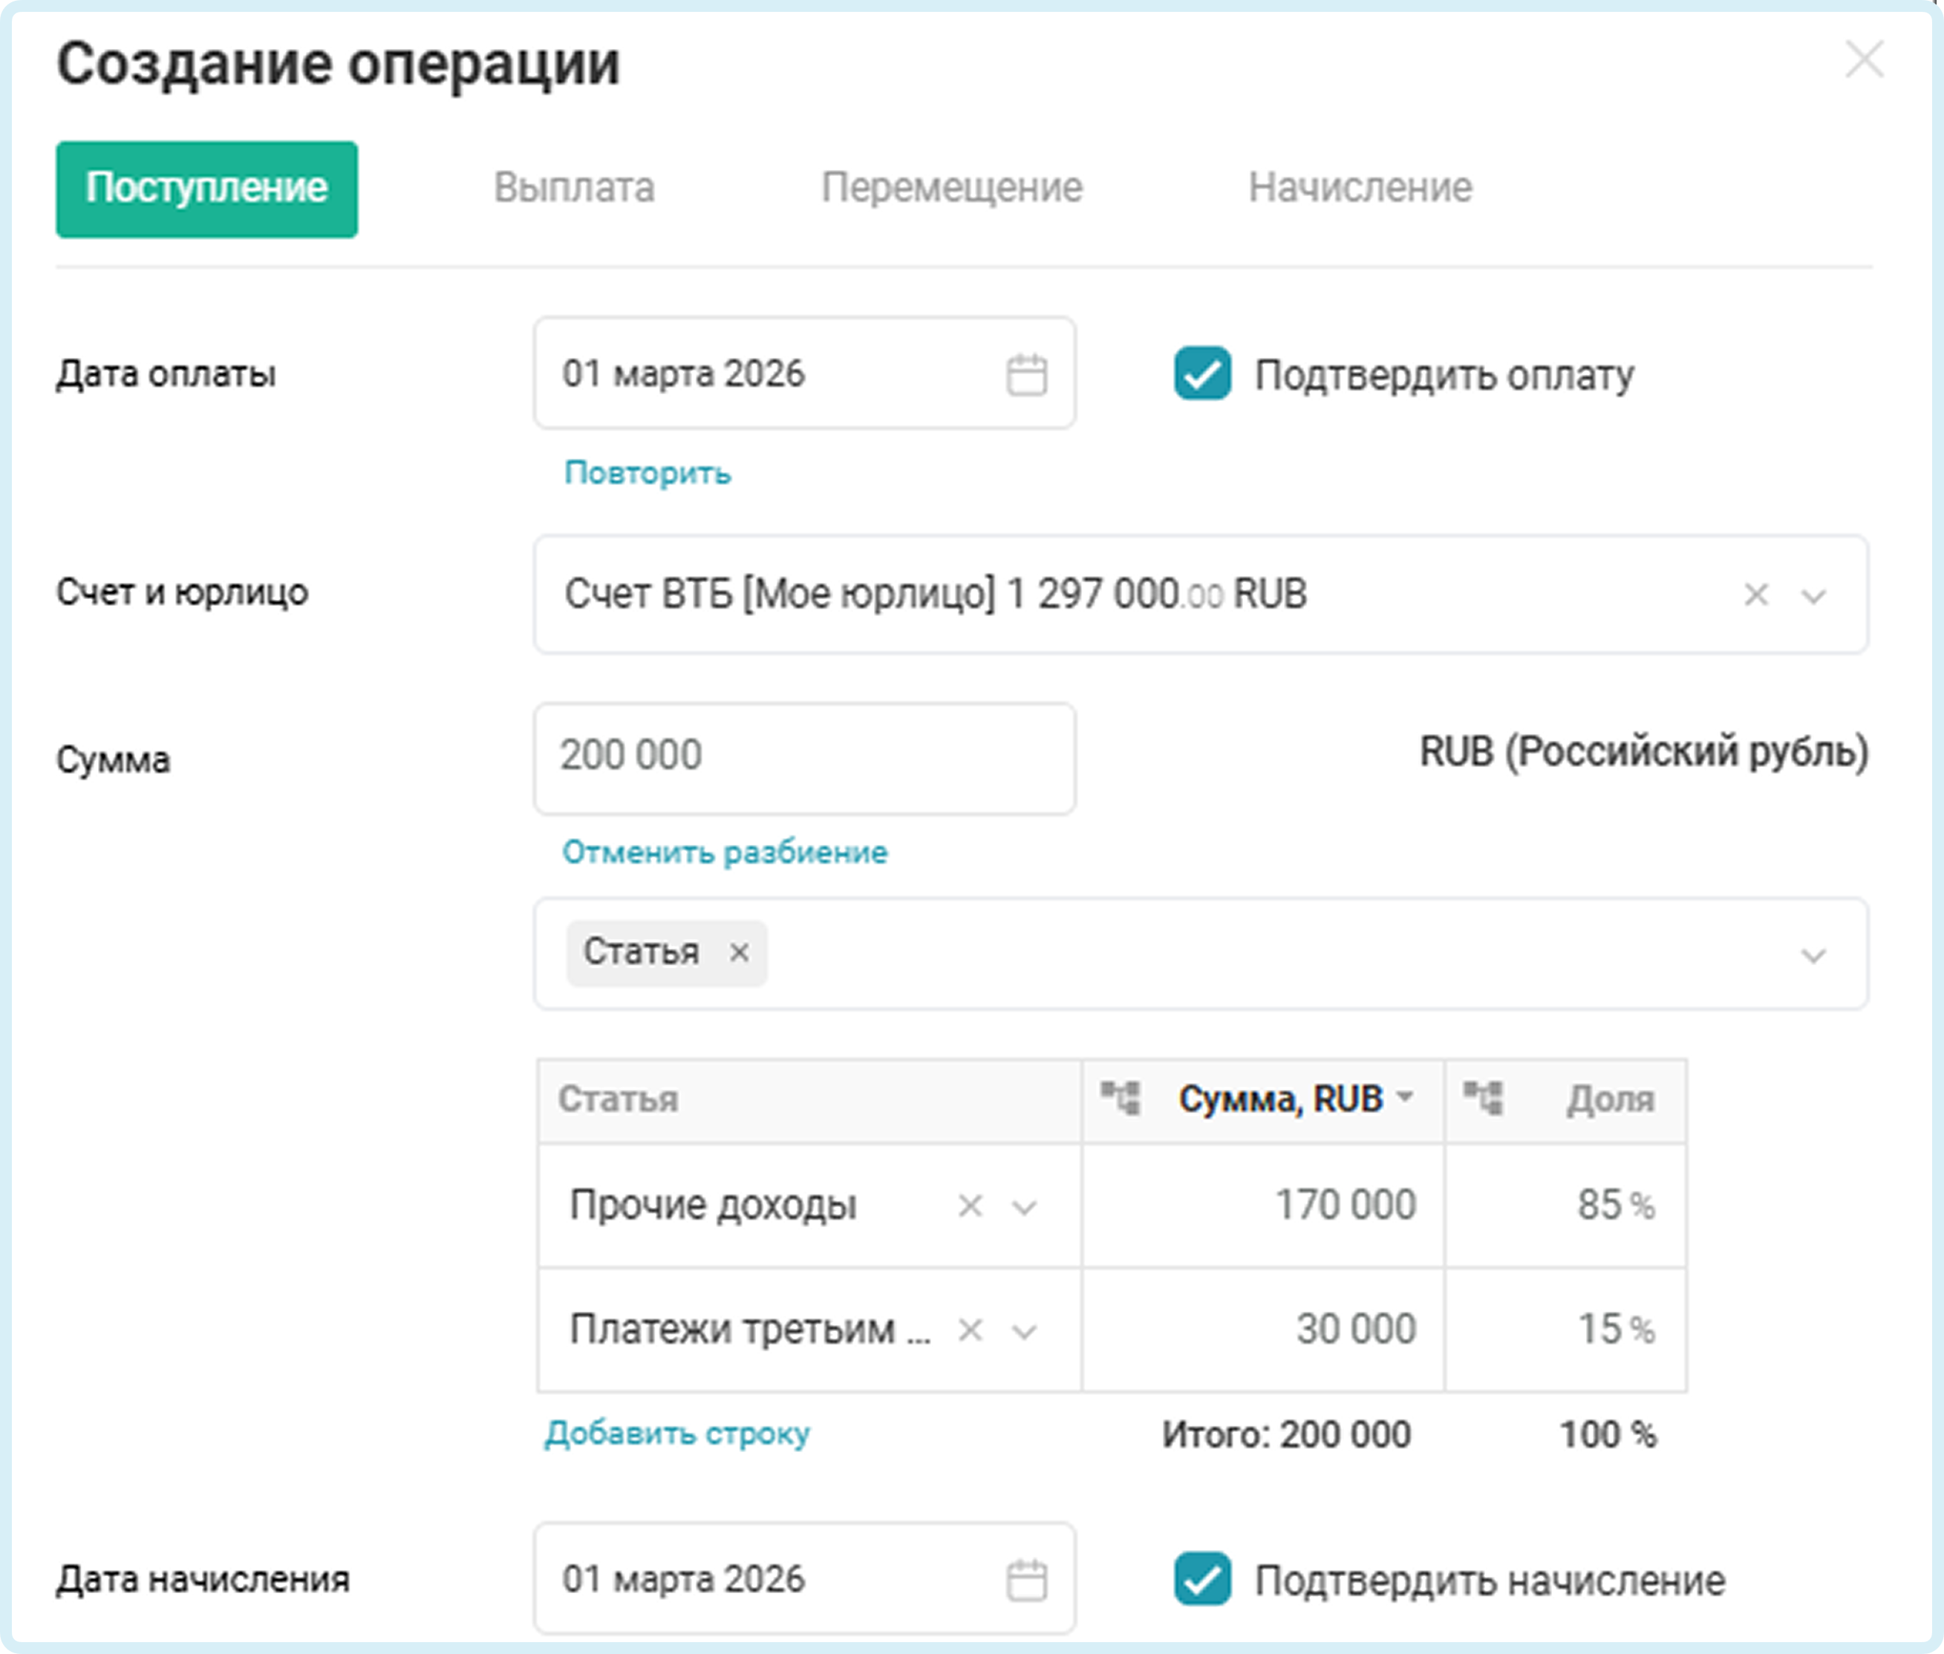The image size is (1944, 1654).
Task: Open calendar picker for Дата оплаты
Action: pyautogui.click(x=1026, y=375)
